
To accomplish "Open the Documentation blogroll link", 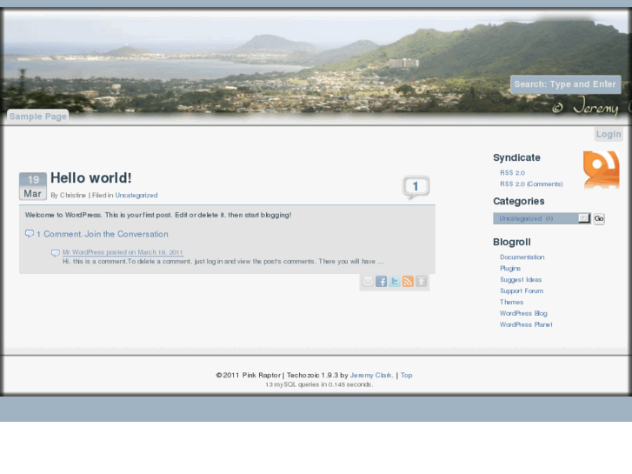I will pos(522,257).
